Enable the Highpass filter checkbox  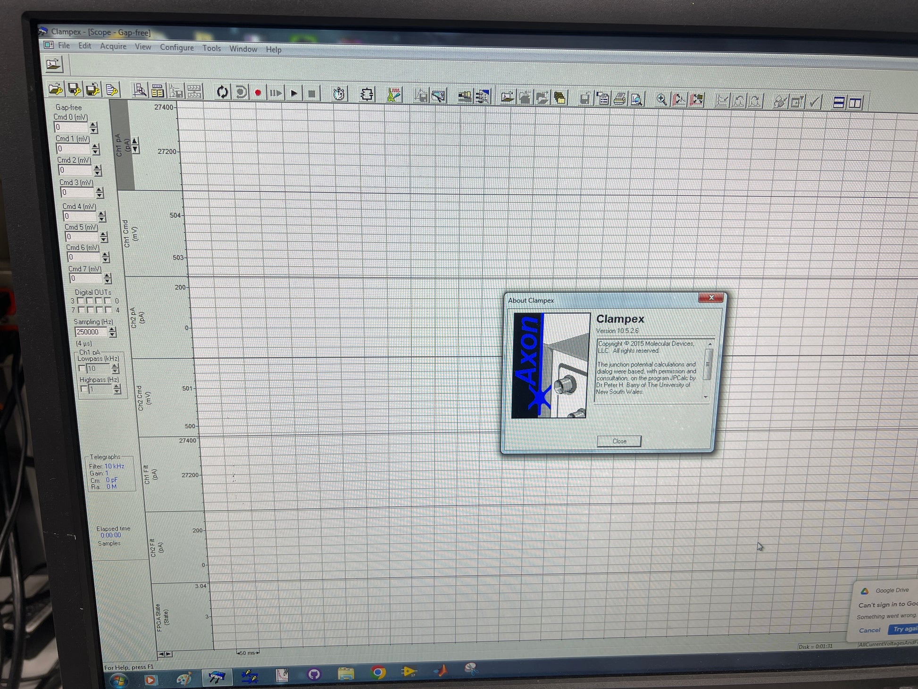pyautogui.click(x=84, y=389)
